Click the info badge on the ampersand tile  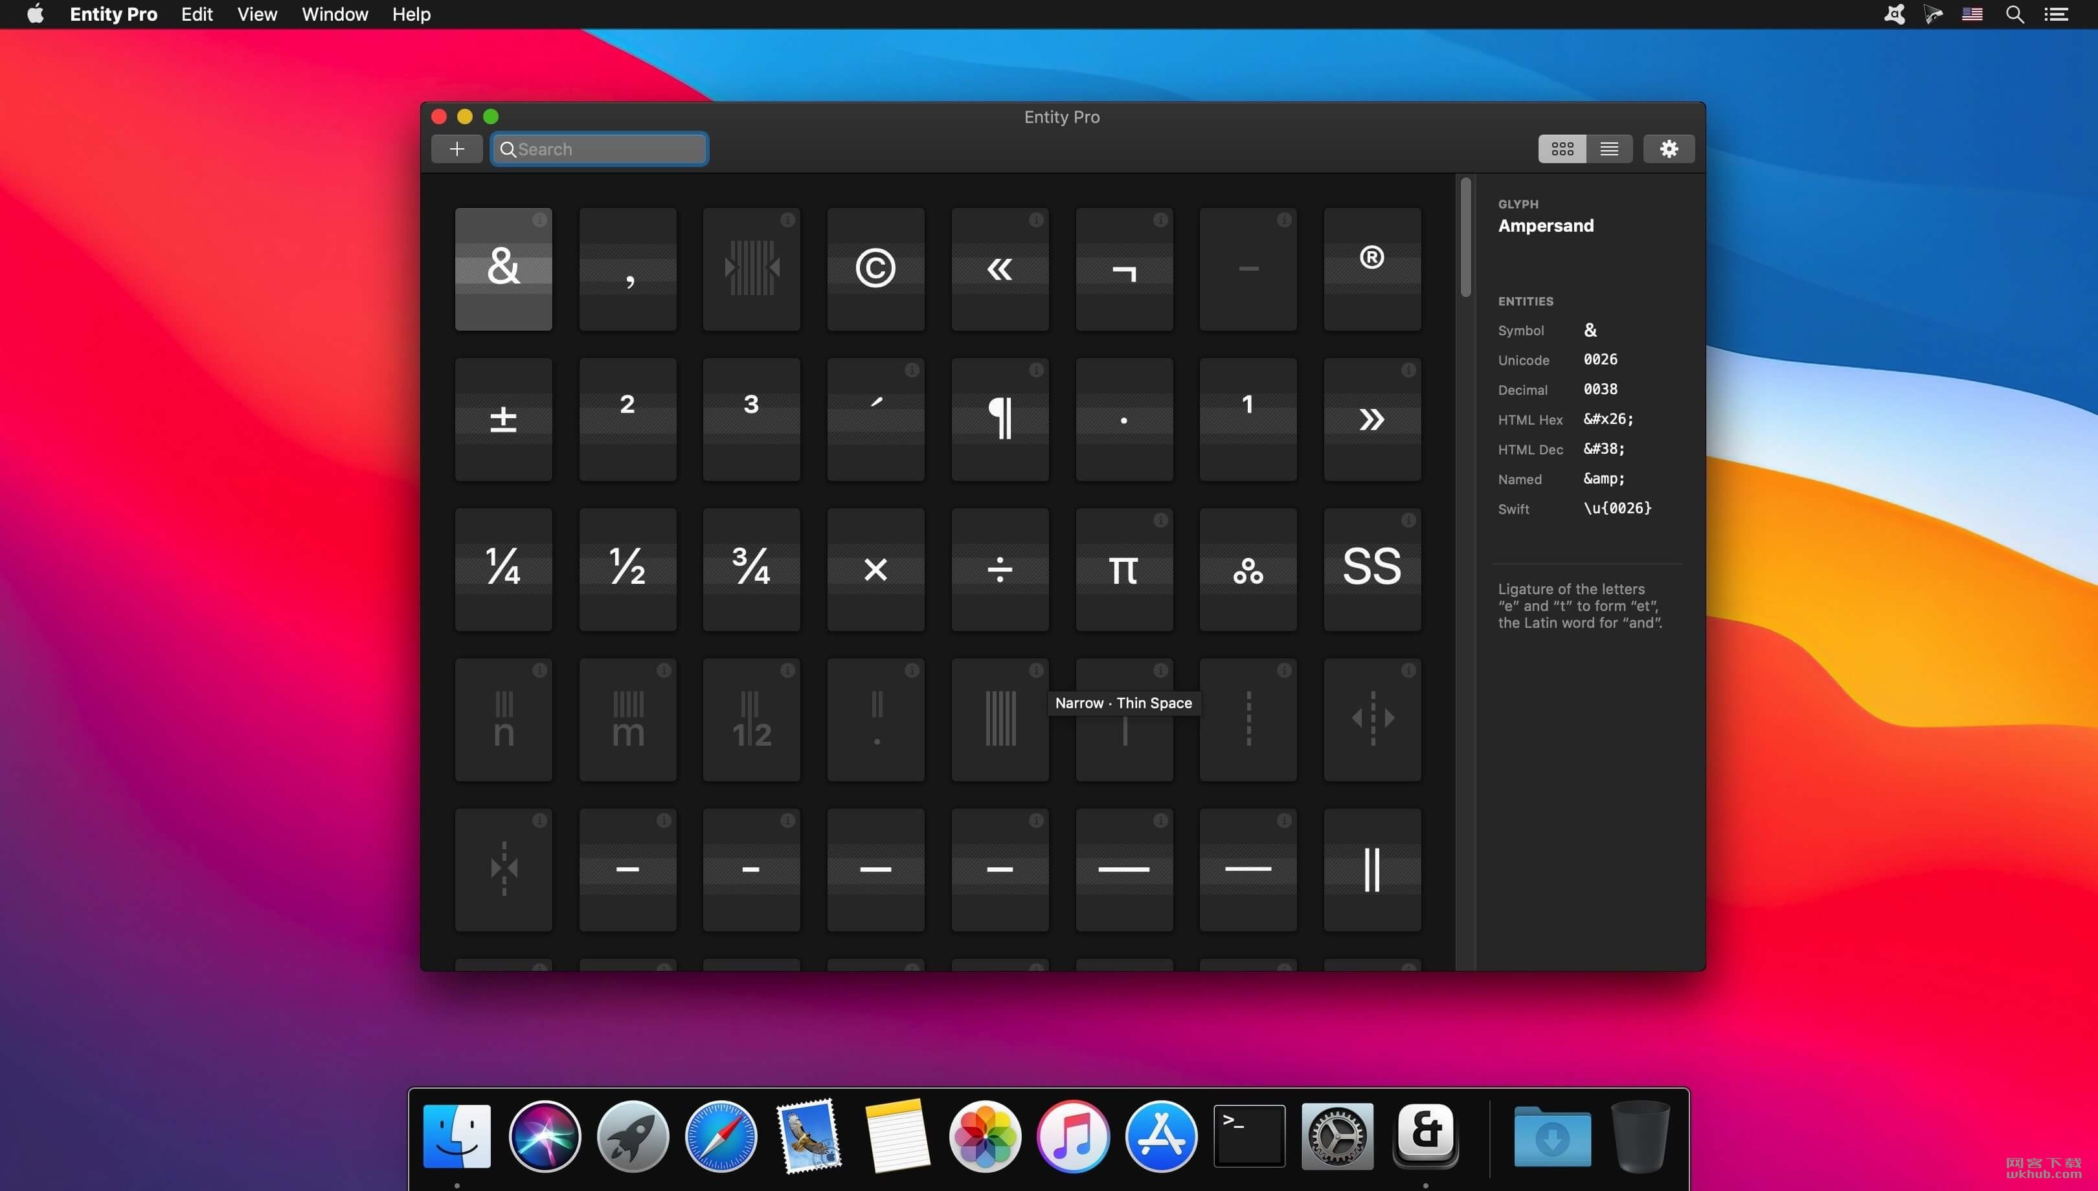[x=539, y=219]
